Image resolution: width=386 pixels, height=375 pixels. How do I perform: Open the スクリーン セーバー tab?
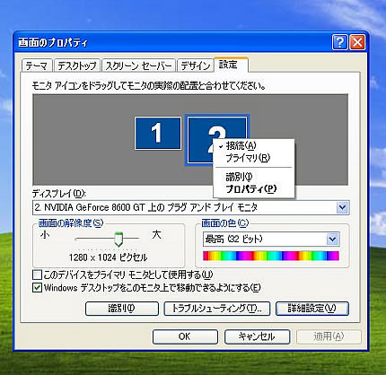pos(138,65)
